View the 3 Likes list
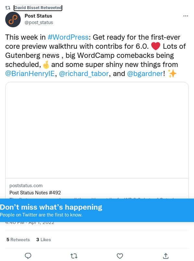 (43, 240)
